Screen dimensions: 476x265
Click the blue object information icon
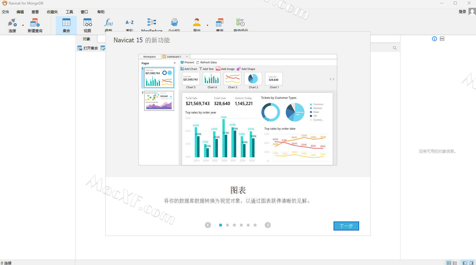click(x=434, y=39)
